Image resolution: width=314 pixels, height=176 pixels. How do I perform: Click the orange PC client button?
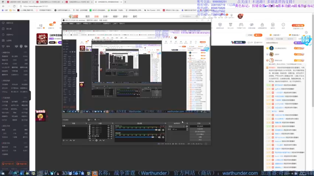click(x=298, y=25)
